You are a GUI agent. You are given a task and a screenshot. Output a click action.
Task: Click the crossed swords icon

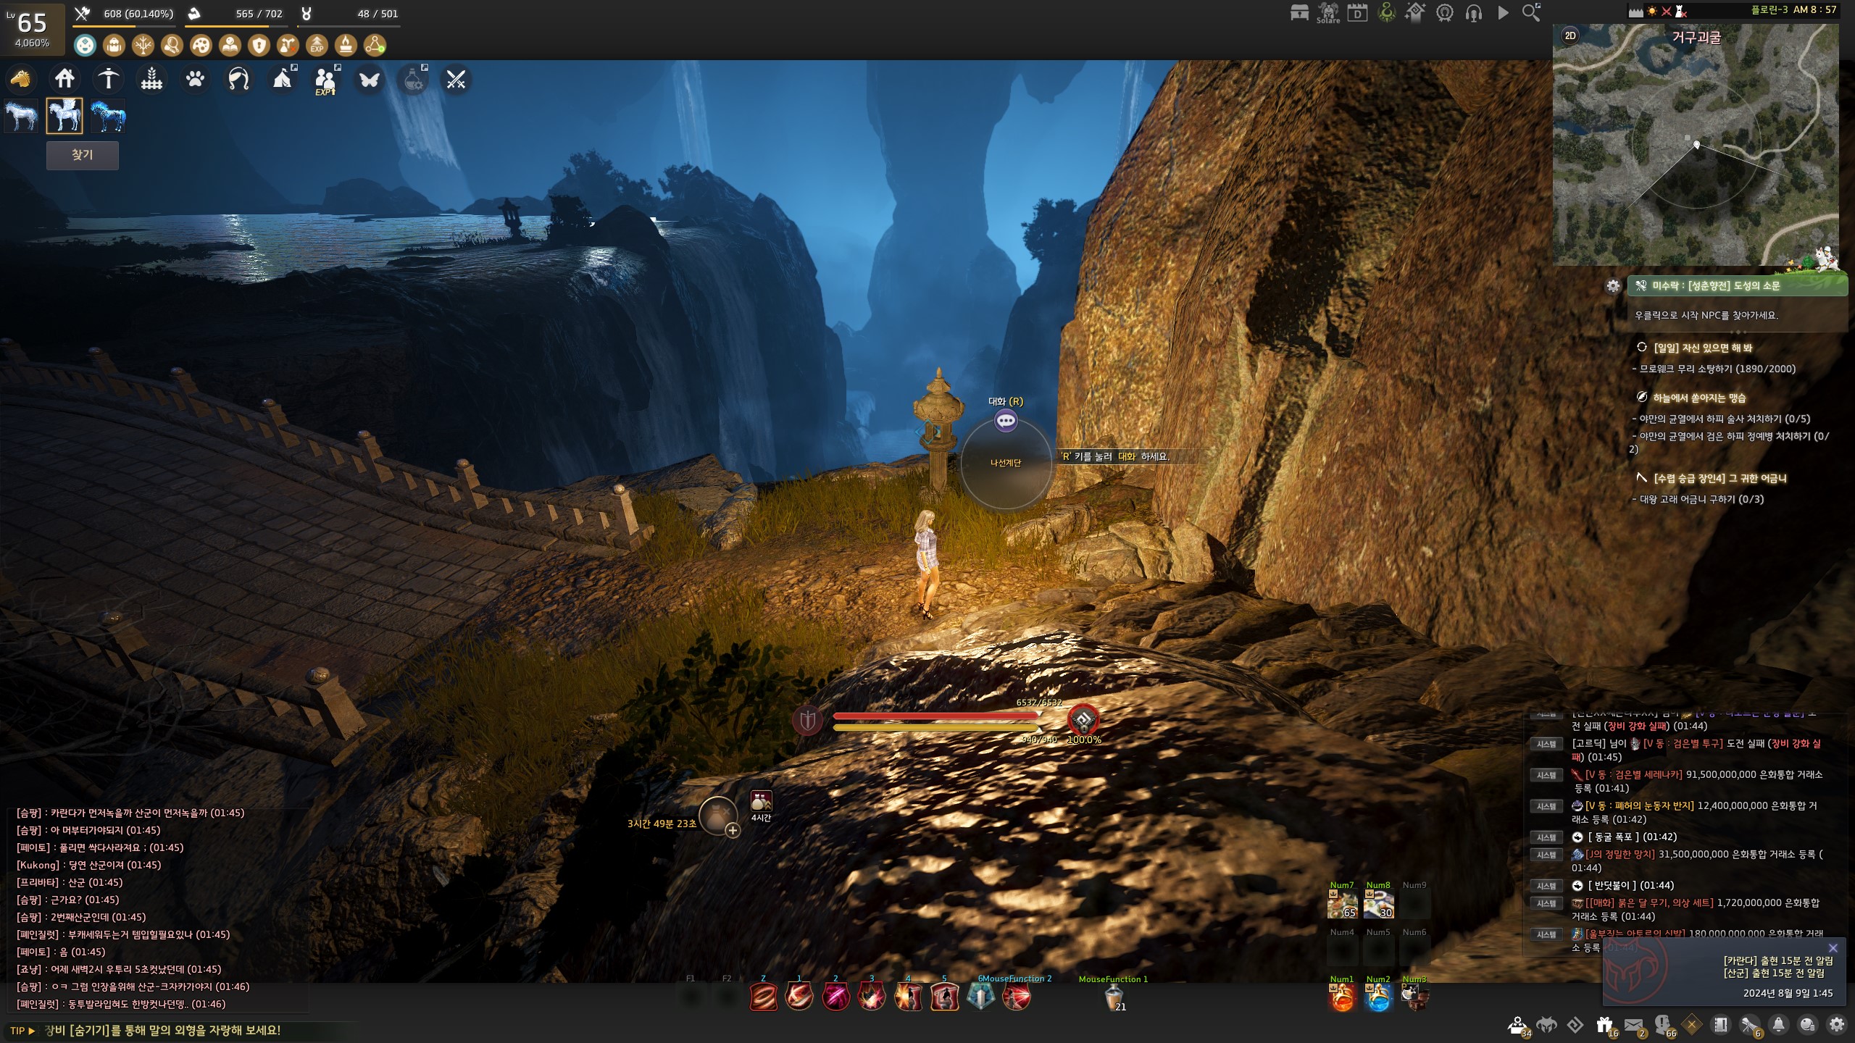pos(456,80)
